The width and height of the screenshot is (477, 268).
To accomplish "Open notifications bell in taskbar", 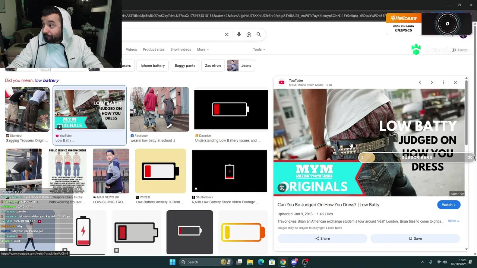I will (470, 262).
